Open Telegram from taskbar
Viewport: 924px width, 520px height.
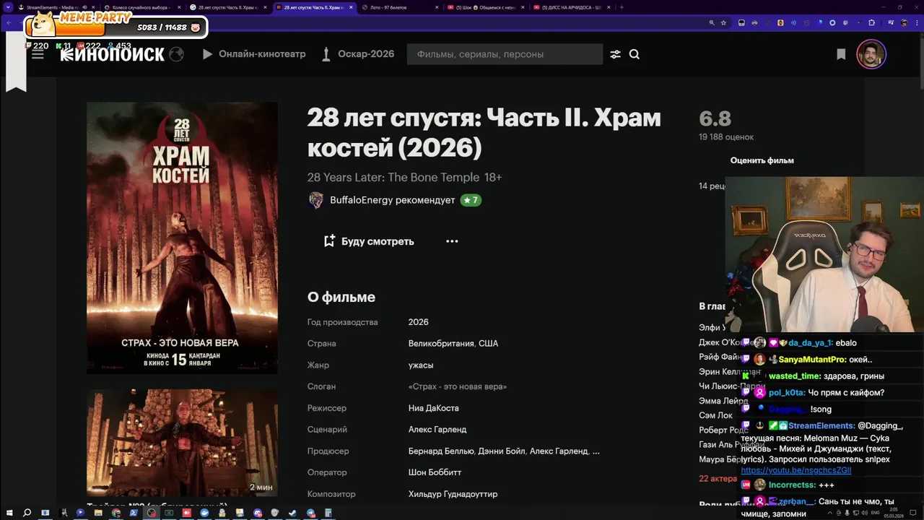tap(310, 513)
